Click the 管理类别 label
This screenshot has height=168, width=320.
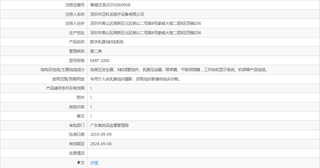tap(77, 51)
